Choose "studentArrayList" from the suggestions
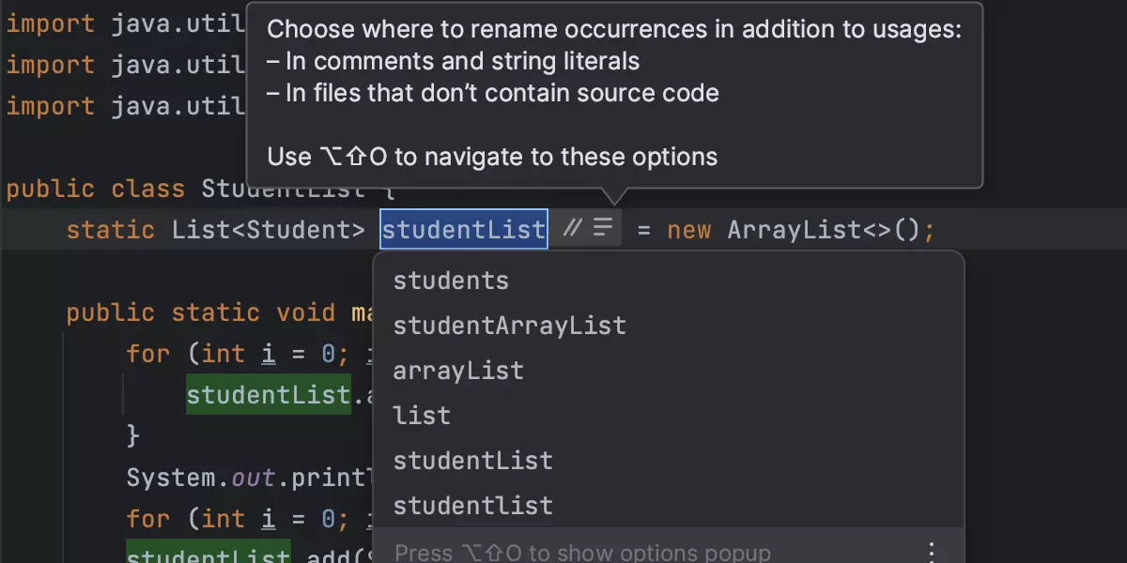 pos(509,326)
